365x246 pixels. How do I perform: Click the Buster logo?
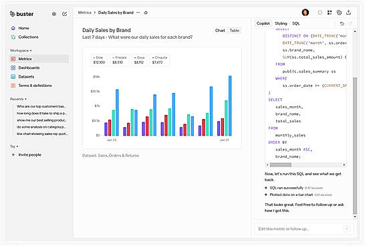coord(21,14)
